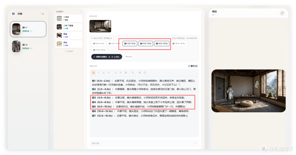This screenshot has height=155, width=296.
Task: Insert a bullet list in the editor
Action: 116,73
